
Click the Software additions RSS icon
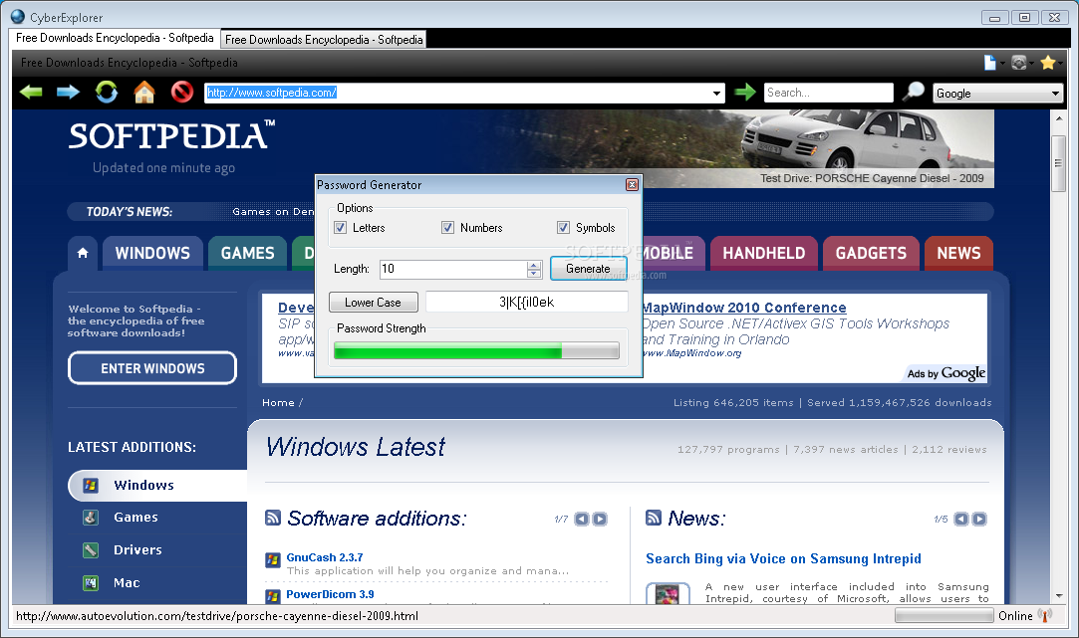(273, 517)
